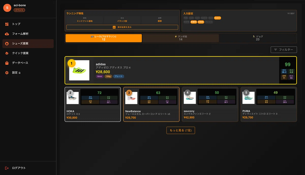Toggle the Sub3.5 target chip
The width and height of the screenshot is (305, 175).
(x=204, y=18)
